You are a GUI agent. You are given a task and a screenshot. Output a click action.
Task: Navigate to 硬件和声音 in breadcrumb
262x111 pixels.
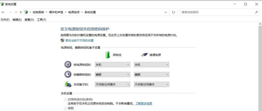tap(56, 12)
